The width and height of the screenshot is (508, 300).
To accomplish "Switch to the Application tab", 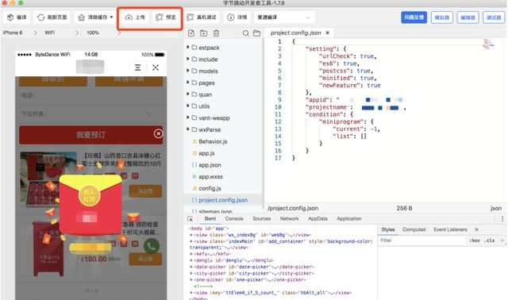I will pos(349,219).
